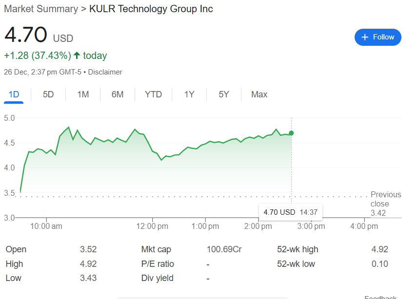Click the Mkt cap value 100.69Cr
Viewport: 418px width, 299px height.
[224, 249]
